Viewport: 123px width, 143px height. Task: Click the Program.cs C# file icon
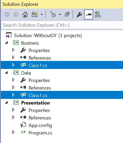pos(23,132)
